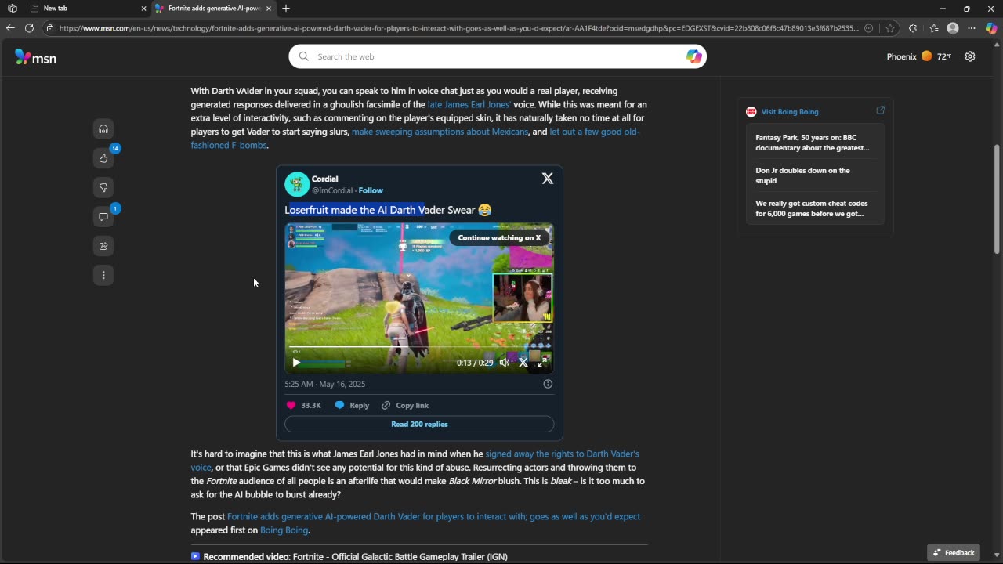Copy link to tweet
Screen dimensions: 1003x564
(x=405, y=405)
